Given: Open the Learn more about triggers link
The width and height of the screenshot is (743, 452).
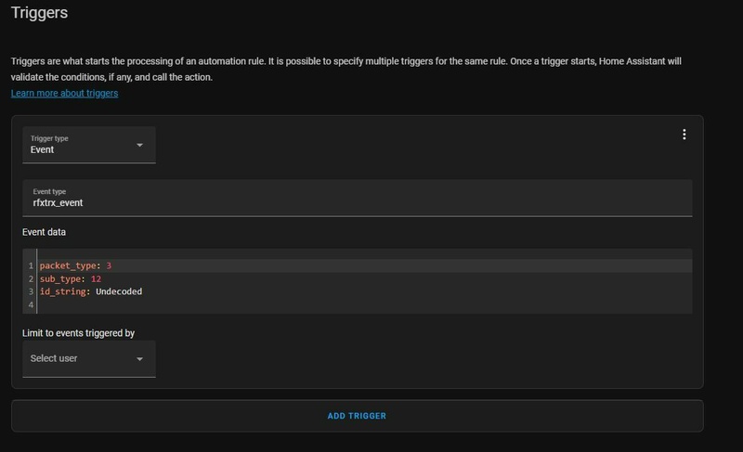Looking at the screenshot, I should tap(64, 94).
